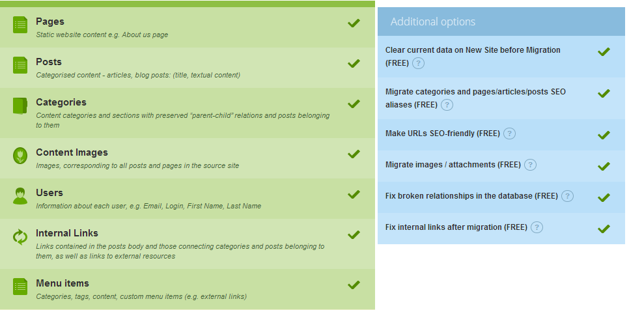Screen dimensions: 629x310
Task: Click the Categories folder icon
Action: 20,106
